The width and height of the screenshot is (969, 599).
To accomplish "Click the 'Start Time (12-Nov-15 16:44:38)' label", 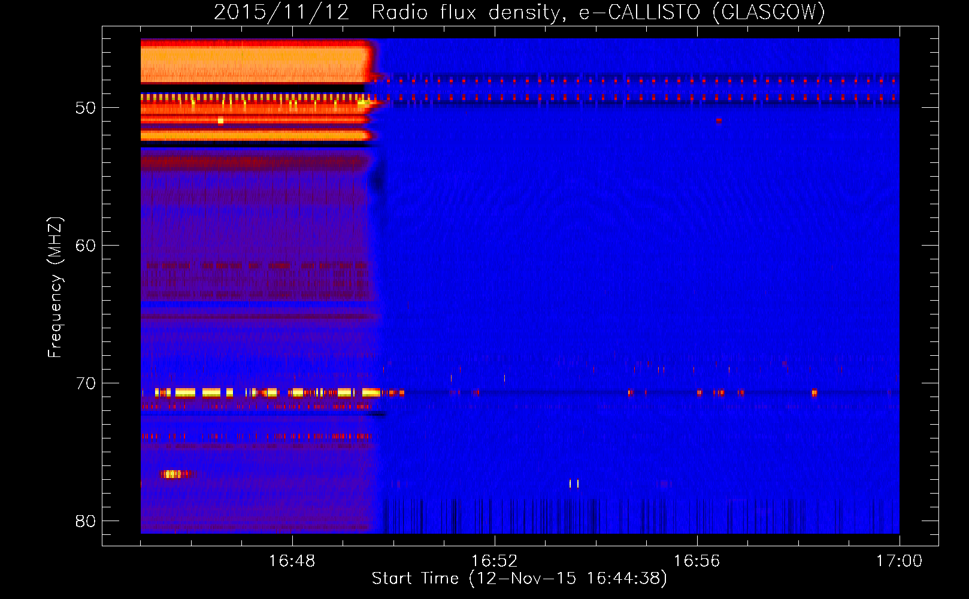I will (x=519, y=579).
